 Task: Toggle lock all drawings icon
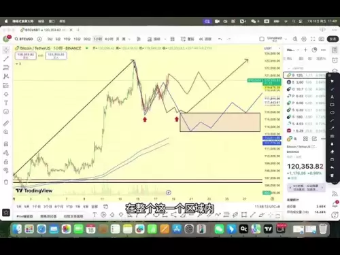click(x=6, y=162)
